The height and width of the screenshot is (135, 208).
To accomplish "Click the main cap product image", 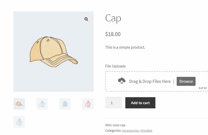I will click(x=54, y=51).
